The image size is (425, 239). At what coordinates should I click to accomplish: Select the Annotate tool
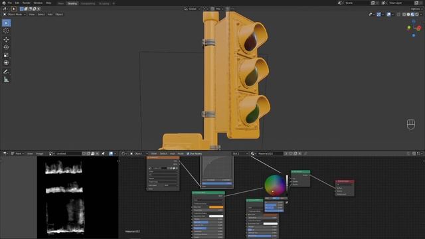[x=6, y=72]
